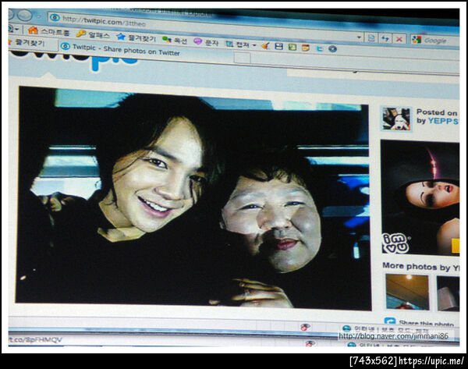468x369 pixels.
Task: Click the purple 문자 message bubble icon
Action: (197, 41)
